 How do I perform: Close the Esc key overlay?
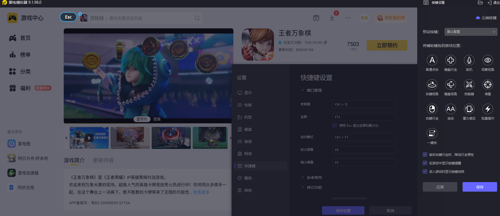[80, 14]
